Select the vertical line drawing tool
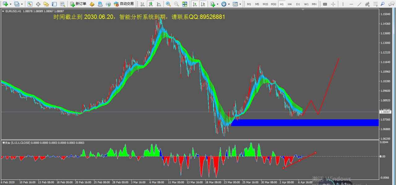The image size is (396, 185). tap(342, 4)
